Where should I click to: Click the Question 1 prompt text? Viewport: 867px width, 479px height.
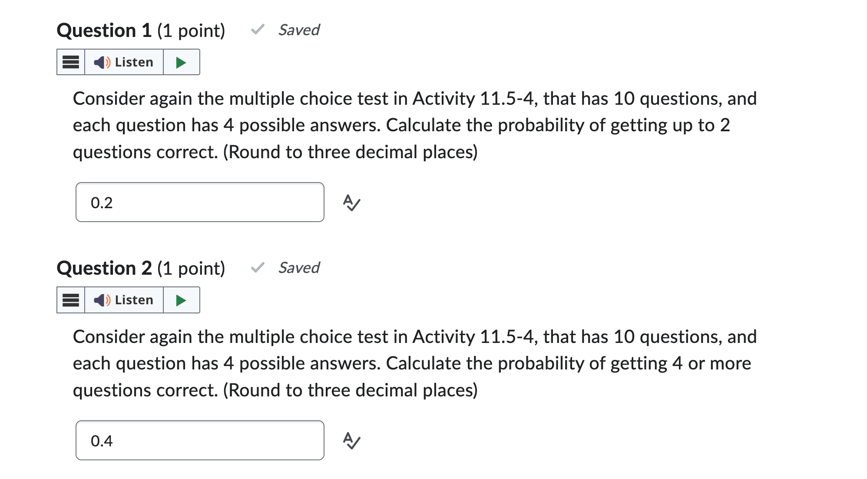(414, 125)
